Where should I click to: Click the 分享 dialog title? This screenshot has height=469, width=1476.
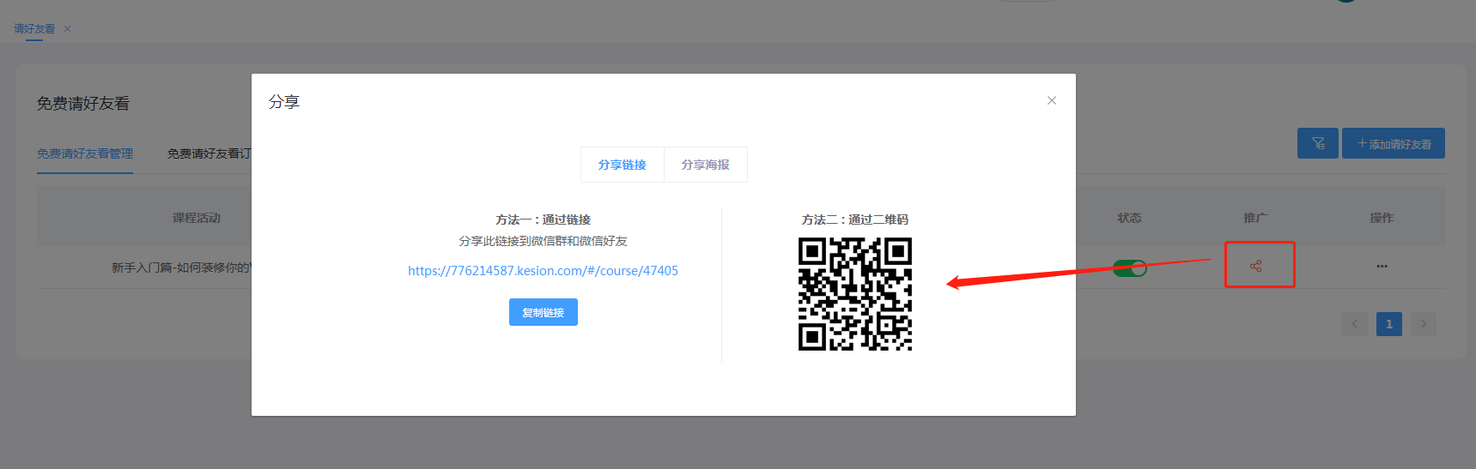(284, 102)
